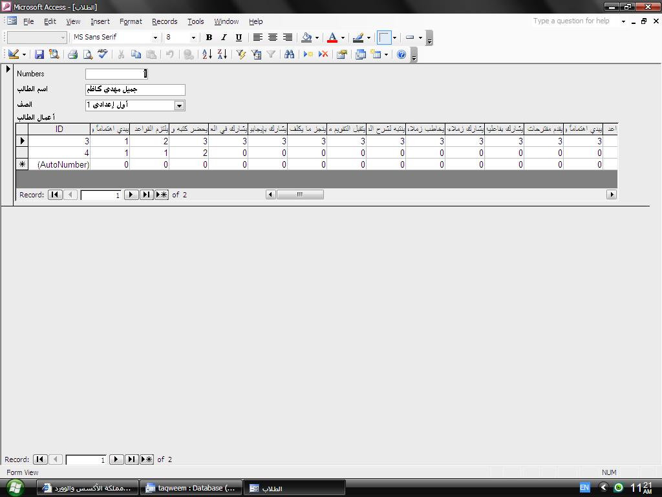Open the class combo box arrow
Viewport: 662px width, 497px height.
[180, 105]
